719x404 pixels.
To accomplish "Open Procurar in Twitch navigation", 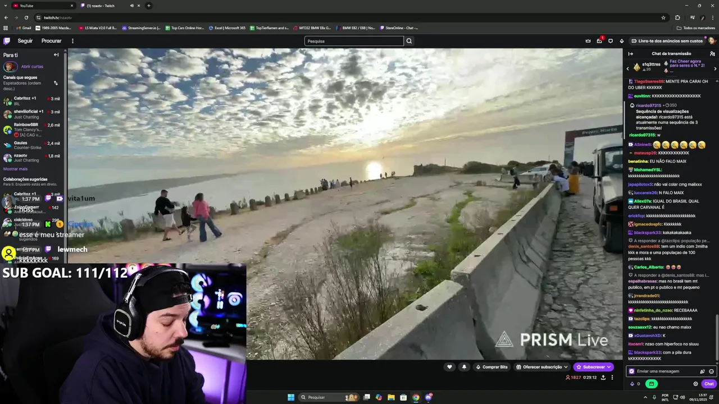I will pyautogui.click(x=51, y=41).
